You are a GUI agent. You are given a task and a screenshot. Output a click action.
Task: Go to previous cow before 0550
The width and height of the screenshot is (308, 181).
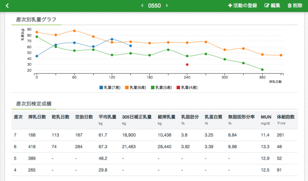[142, 6]
